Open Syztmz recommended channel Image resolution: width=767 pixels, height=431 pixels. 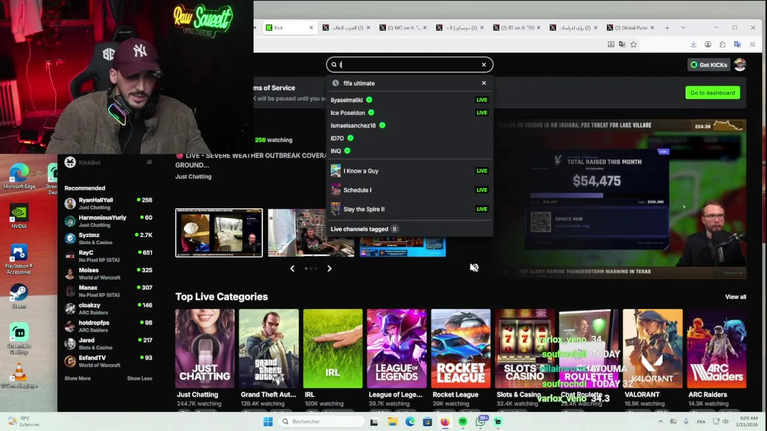coord(108,238)
